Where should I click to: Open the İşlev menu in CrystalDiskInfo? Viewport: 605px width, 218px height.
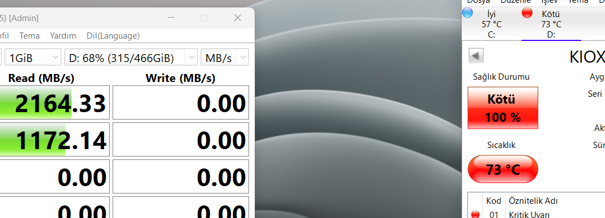pos(549,2)
